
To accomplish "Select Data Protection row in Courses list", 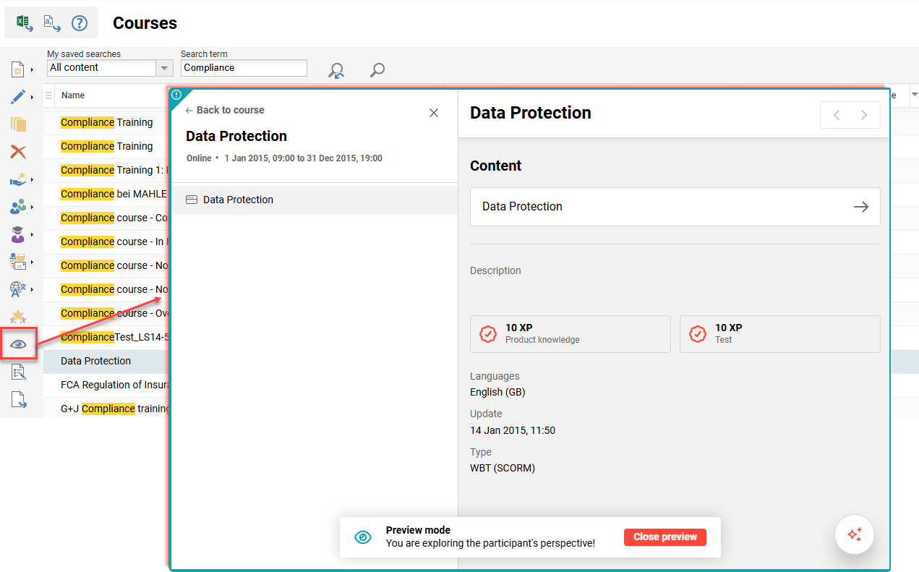I will [96, 361].
